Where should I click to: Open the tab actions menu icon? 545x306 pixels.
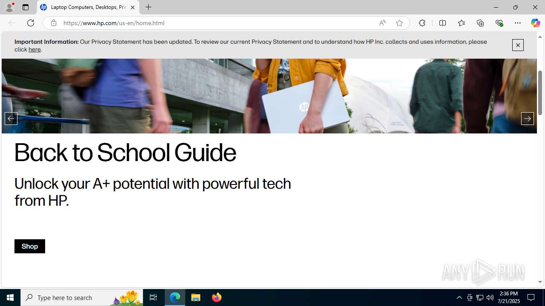26,7
